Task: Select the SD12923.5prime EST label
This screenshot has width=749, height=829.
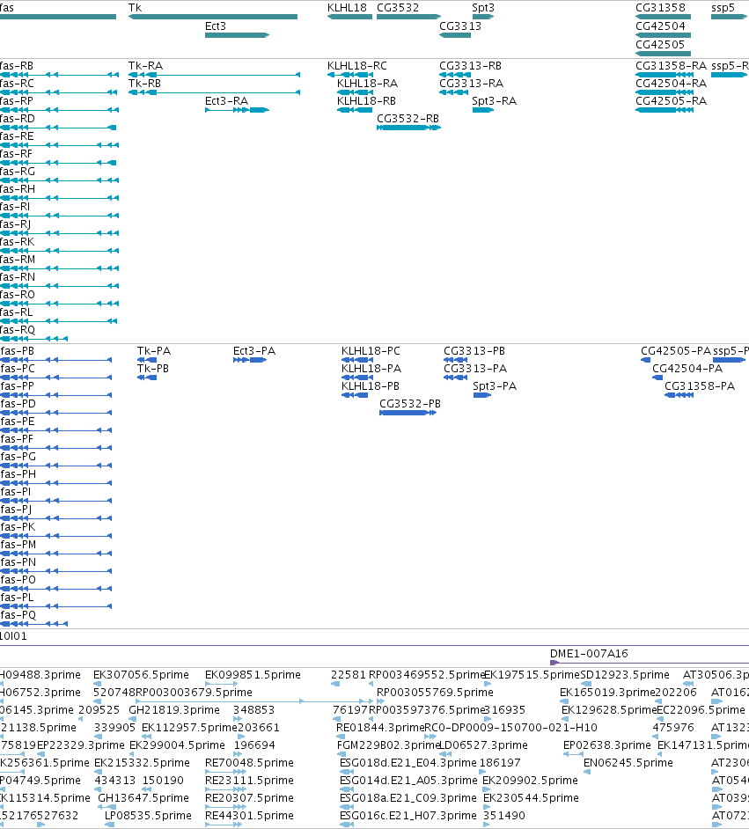Action: [625, 675]
